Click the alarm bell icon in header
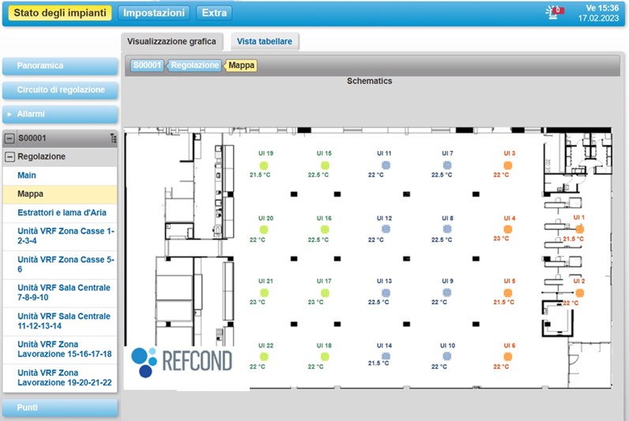This screenshot has width=629, height=421. coord(554,12)
